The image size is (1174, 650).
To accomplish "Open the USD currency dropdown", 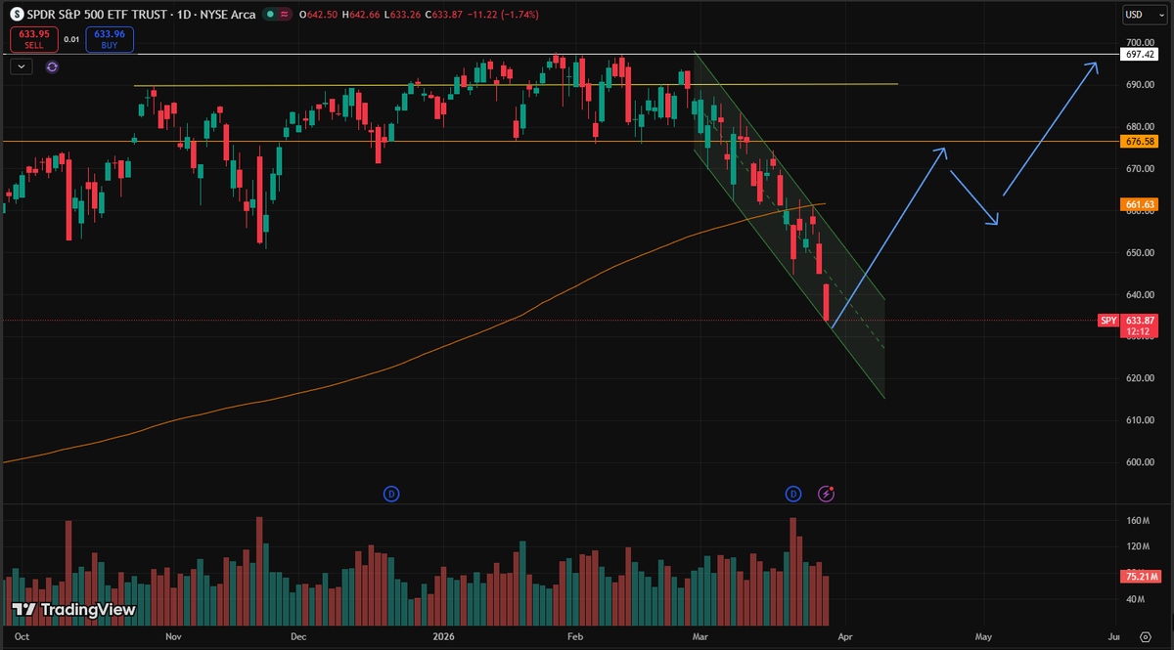I will (1143, 15).
